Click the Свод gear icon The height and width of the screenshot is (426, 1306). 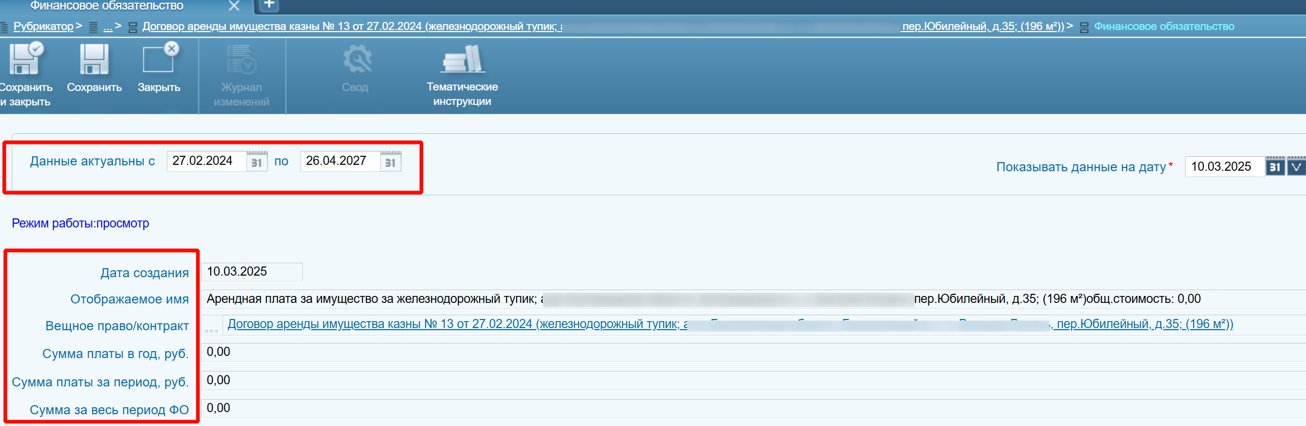356,60
